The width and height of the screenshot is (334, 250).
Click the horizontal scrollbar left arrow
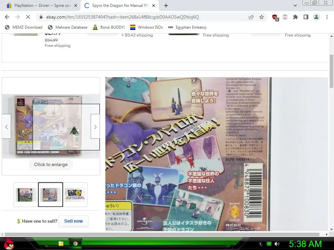(x=2, y=234)
